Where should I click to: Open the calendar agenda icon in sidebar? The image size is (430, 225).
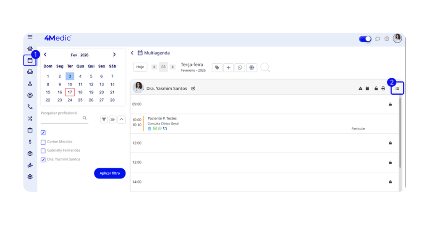pyautogui.click(x=30, y=60)
